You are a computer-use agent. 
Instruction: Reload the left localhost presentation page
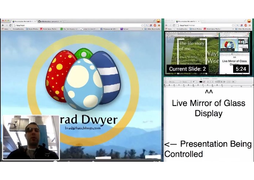pos(10,26)
